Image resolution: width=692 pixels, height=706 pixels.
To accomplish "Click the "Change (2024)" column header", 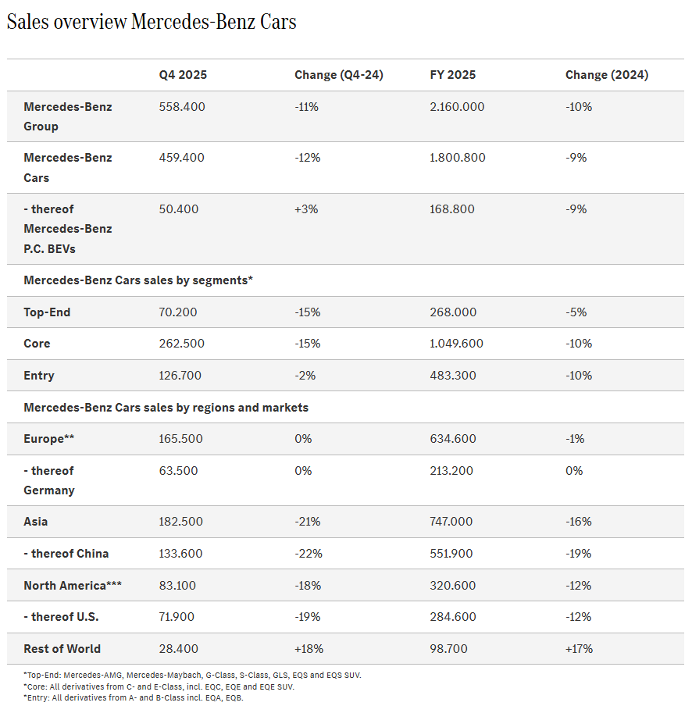I will pyautogui.click(x=606, y=75).
